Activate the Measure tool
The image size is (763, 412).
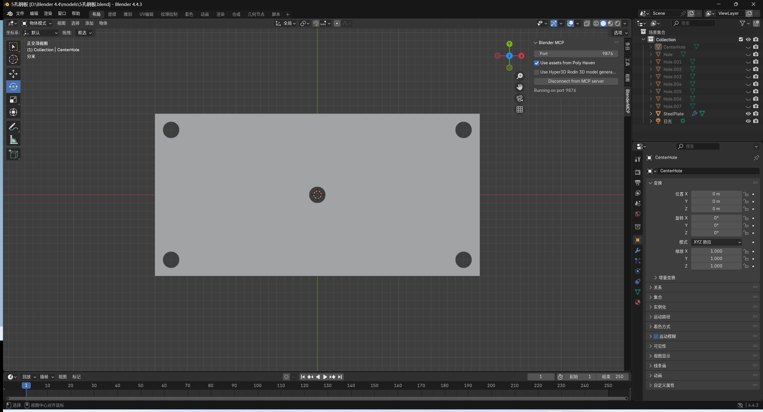click(x=13, y=140)
